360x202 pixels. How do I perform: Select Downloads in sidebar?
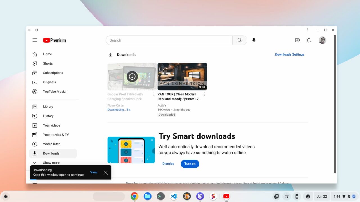53,153
